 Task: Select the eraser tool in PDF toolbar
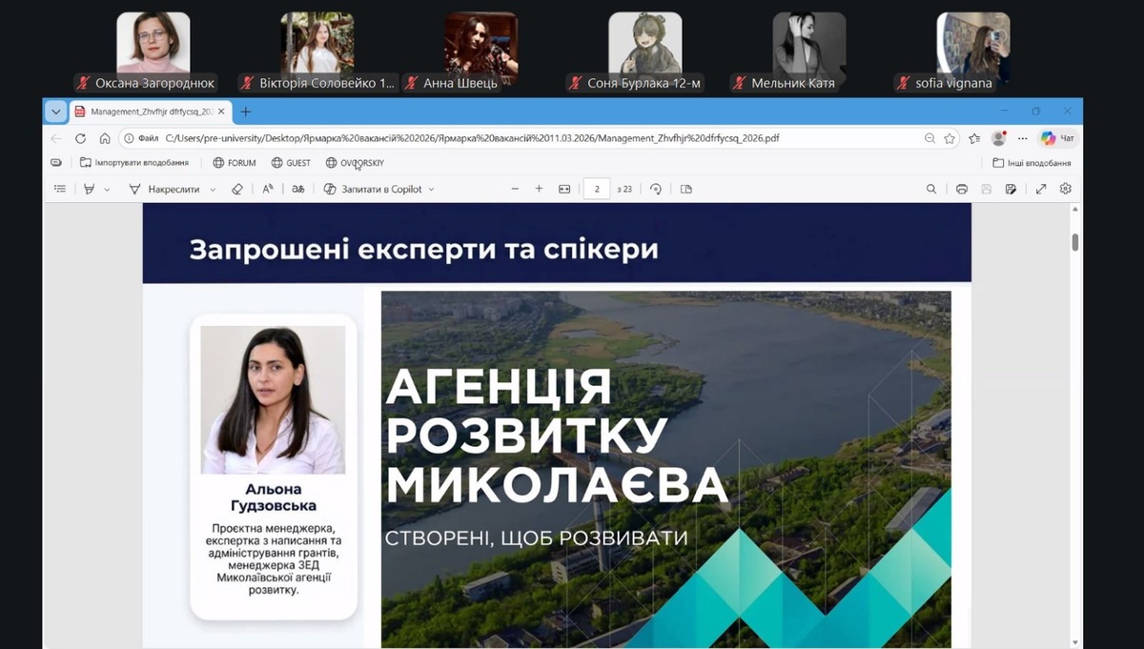coord(237,189)
